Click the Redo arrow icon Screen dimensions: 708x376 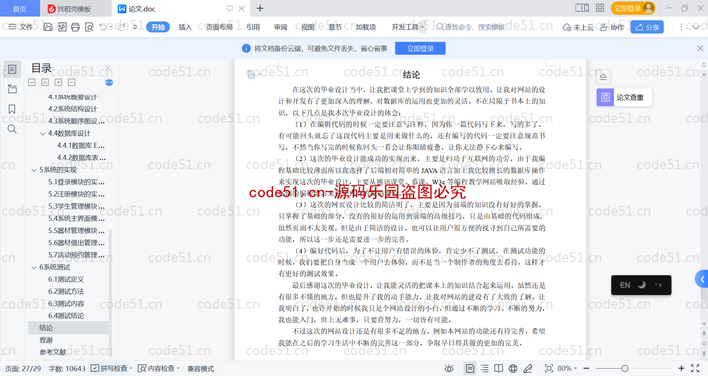click(x=121, y=27)
